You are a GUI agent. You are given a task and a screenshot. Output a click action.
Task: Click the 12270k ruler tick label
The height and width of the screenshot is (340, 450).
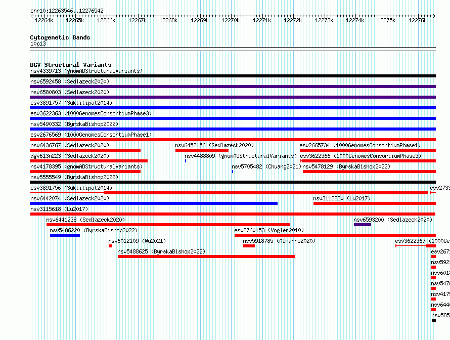(x=231, y=20)
